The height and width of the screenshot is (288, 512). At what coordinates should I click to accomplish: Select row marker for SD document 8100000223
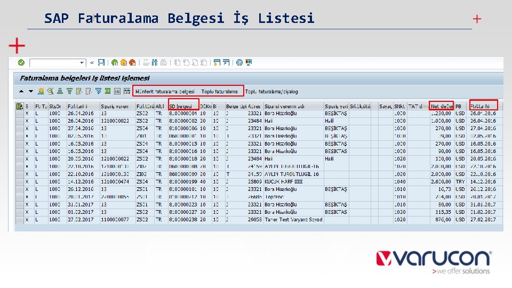[x=20, y=204]
